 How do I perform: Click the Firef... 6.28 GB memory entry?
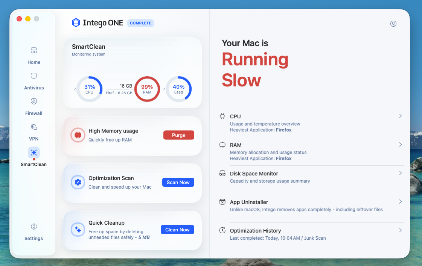click(x=119, y=93)
